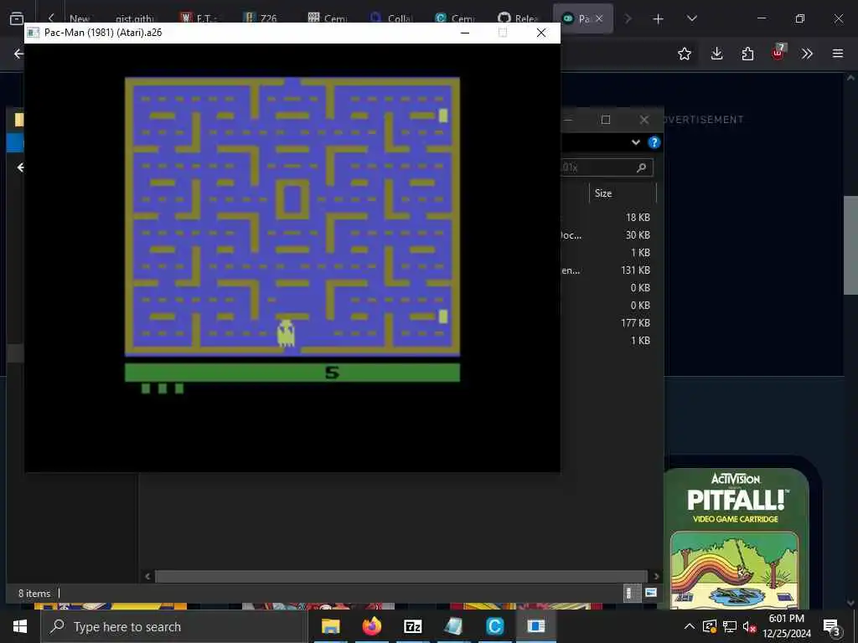Open the notification center with 3 notifications
Screen dimensions: 858x643
coord(831,626)
